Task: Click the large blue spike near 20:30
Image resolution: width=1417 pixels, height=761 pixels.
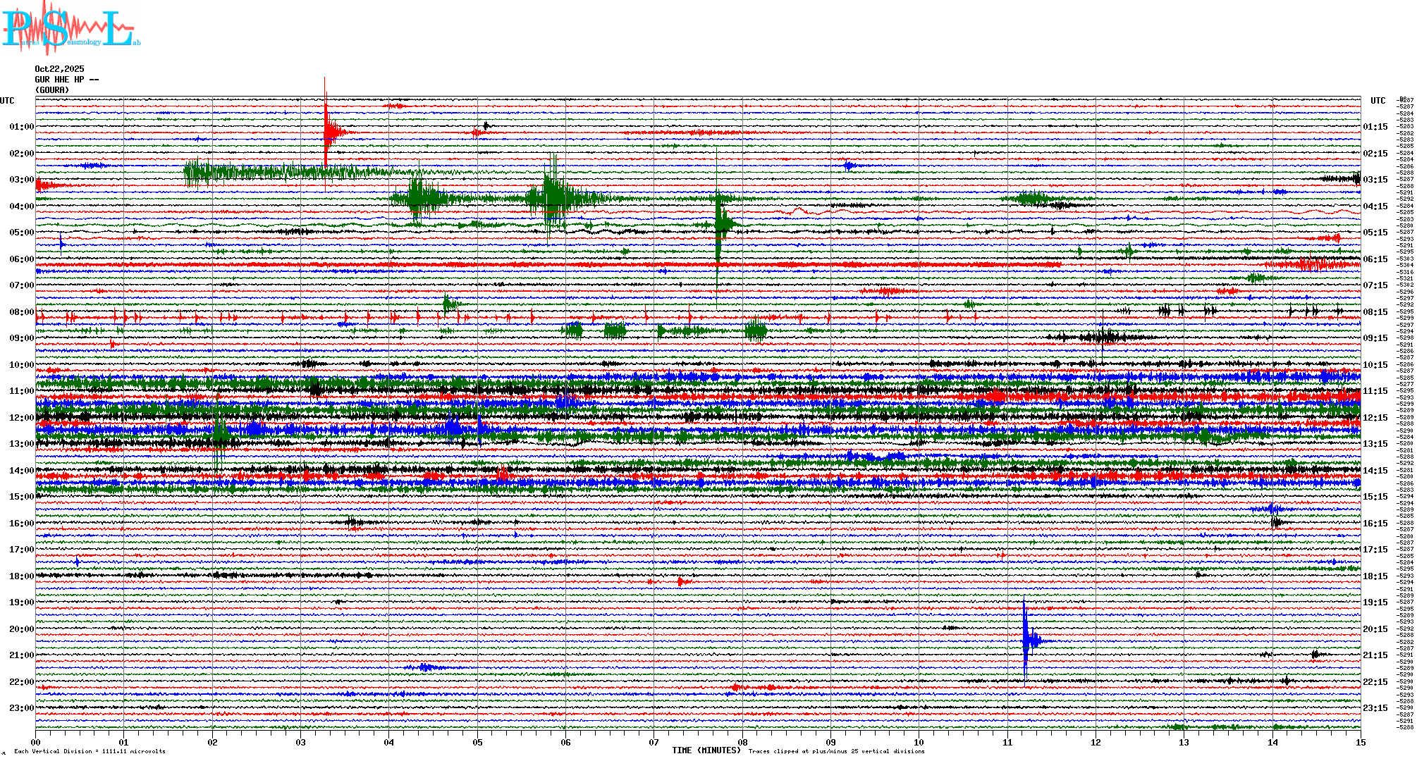Action: (1026, 640)
